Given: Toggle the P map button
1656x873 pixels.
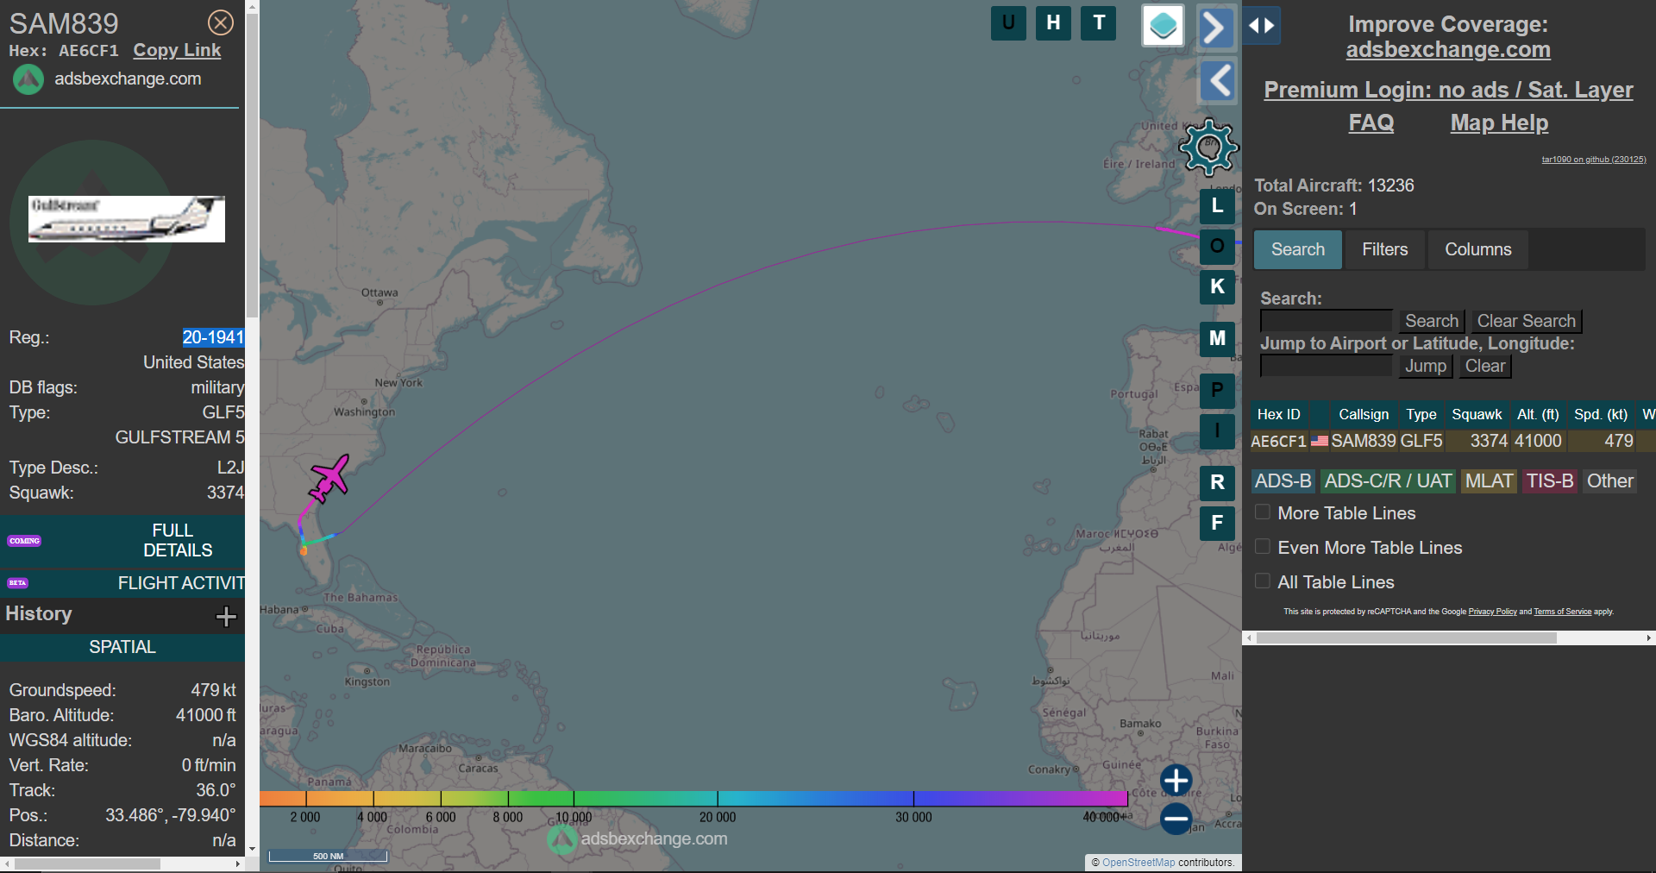Looking at the screenshot, I should click(x=1217, y=390).
